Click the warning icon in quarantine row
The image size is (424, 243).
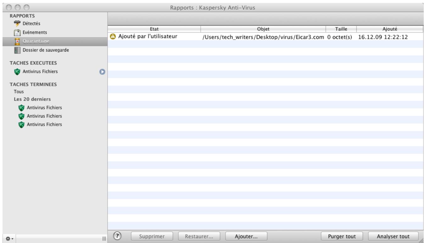113,36
